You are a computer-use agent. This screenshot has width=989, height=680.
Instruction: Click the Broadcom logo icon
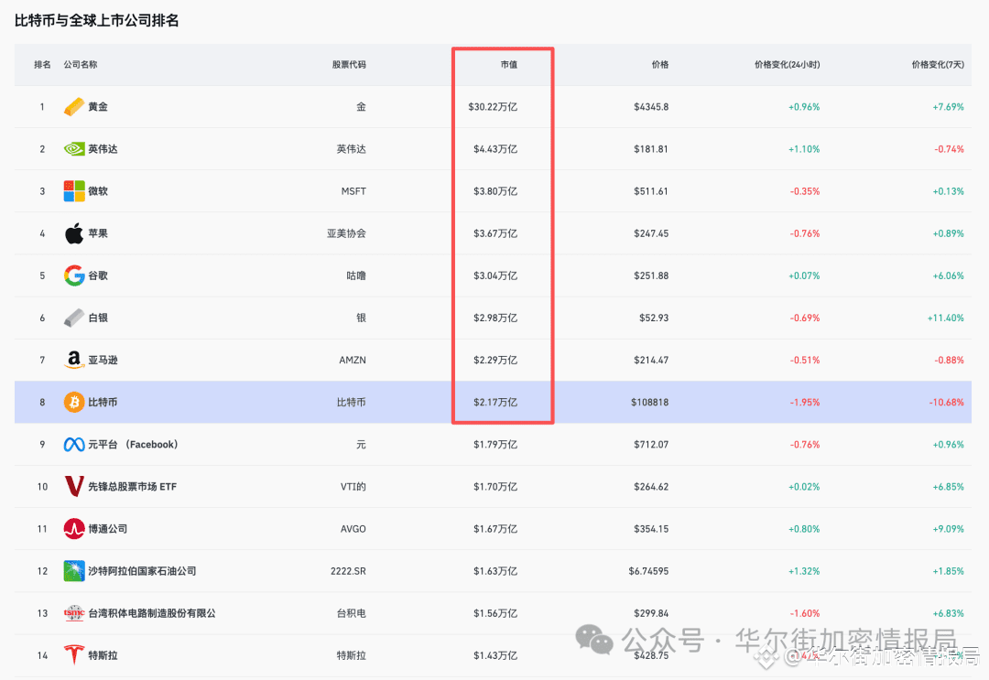click(x=74, y=529)
